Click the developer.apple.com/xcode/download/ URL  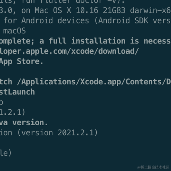[x=69, y=51]
